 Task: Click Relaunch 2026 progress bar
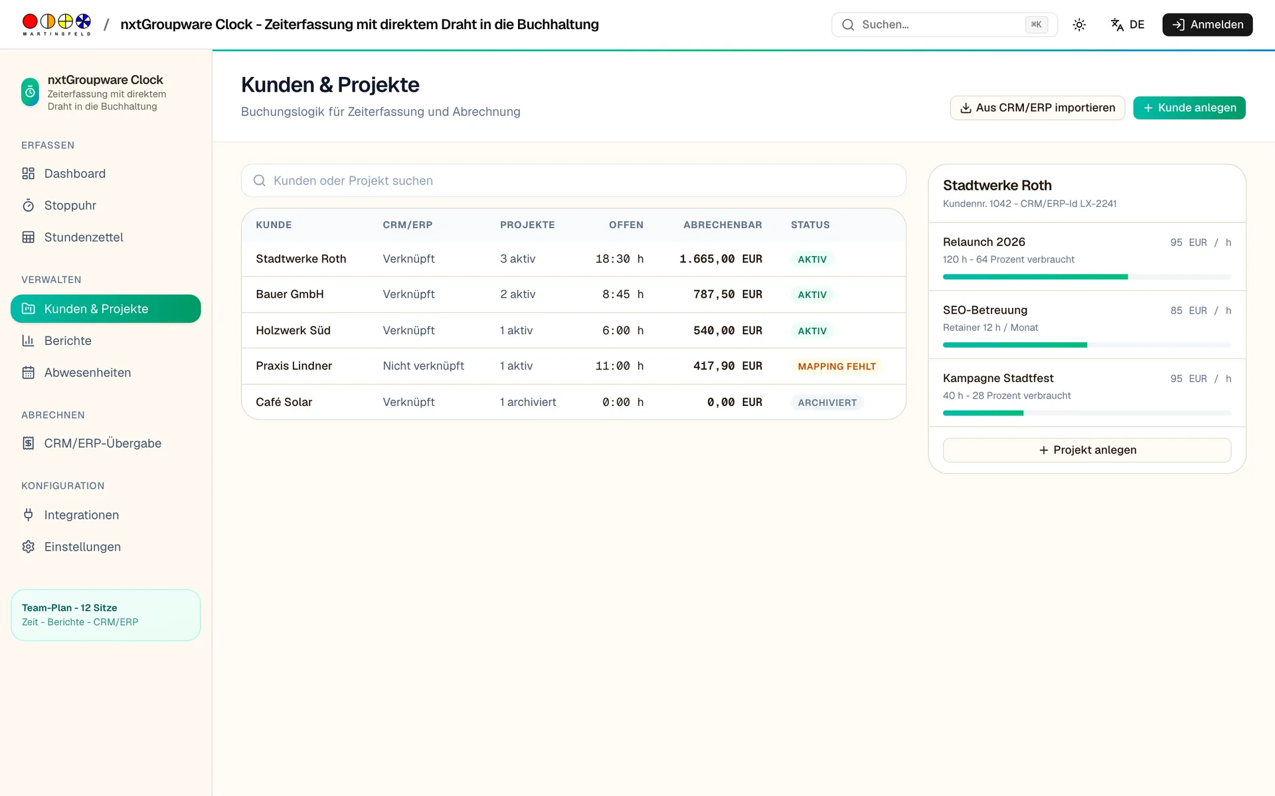point(1086,277)
